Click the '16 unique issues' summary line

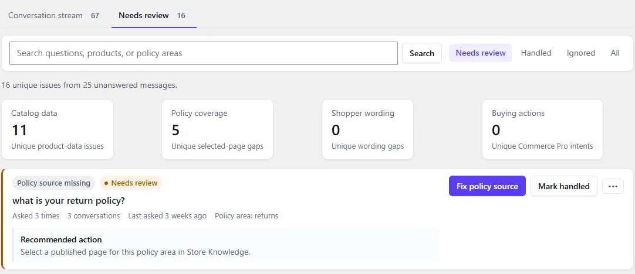(x=89, y=85)
